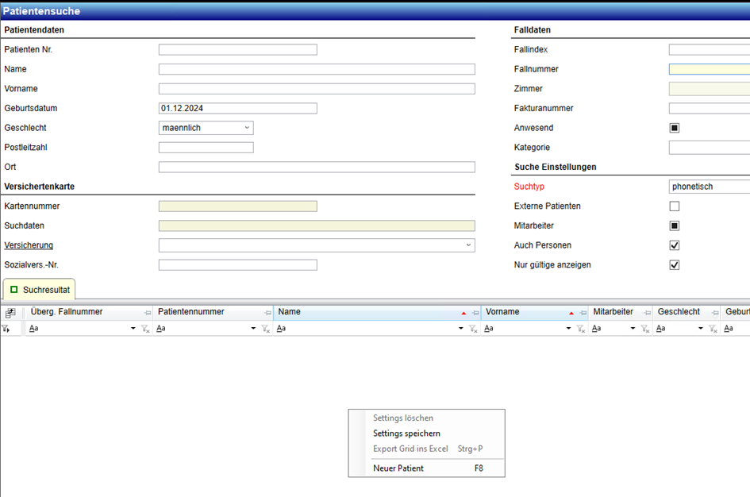Viewport: 750px width, 497px height.
Task: Focus the Patienten Nr. input field
Action: point(238,49)
